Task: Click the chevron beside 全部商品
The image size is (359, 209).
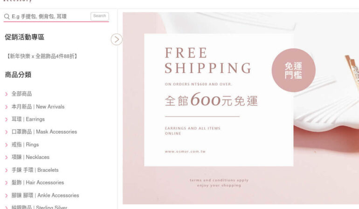Action: 7,94
